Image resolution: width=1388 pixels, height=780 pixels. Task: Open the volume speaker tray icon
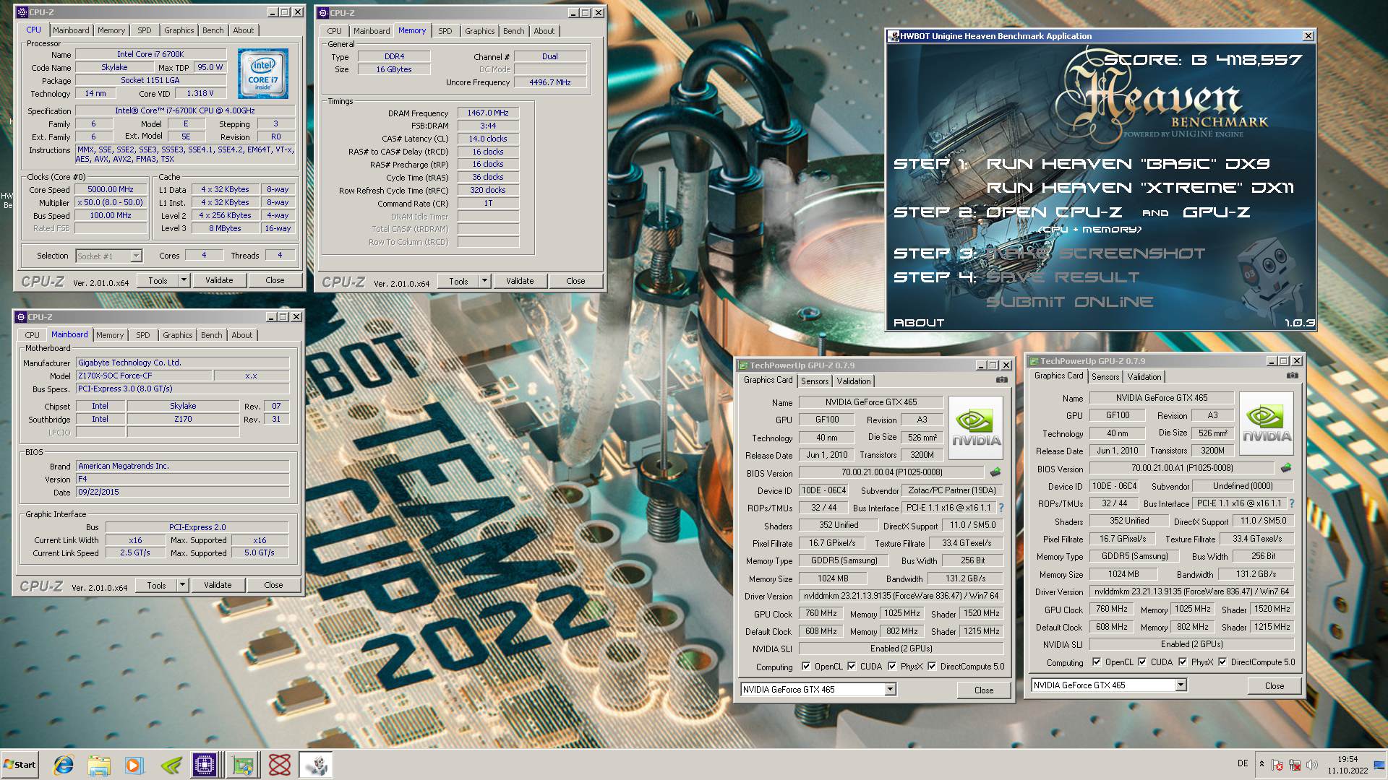[x=1312, y=765]
